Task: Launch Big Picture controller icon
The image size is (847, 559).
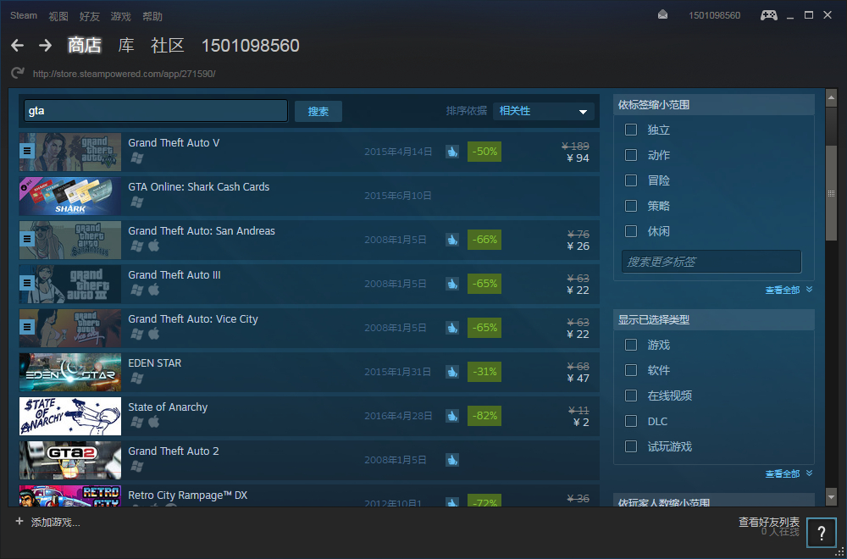Action: point(769,15)
